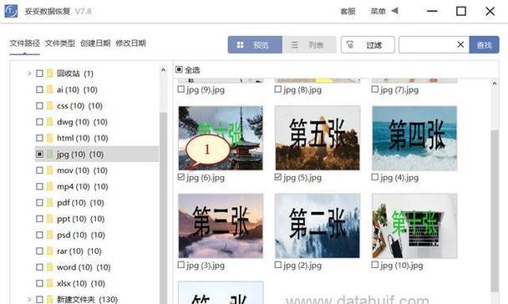The width and height of the screenshot is (508, 304).
Task: Check the psd (10) folder checkbox
Action: (39, 235)
